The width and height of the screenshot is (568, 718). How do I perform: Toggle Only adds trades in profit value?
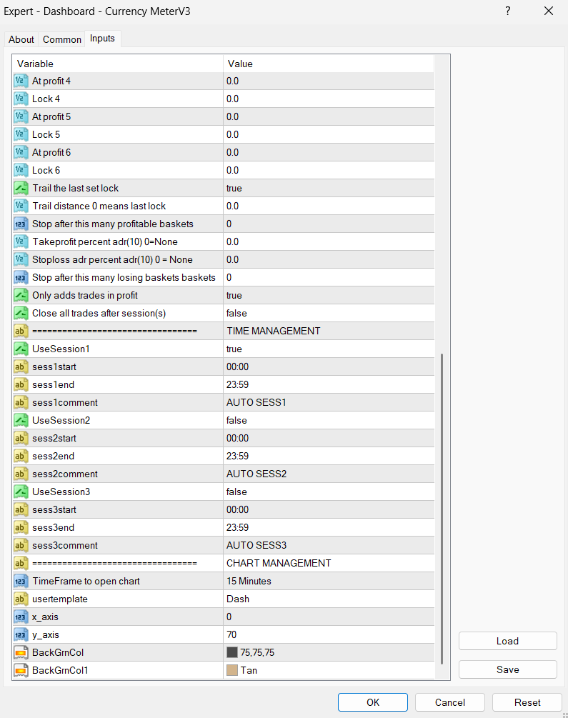point(329,295)
